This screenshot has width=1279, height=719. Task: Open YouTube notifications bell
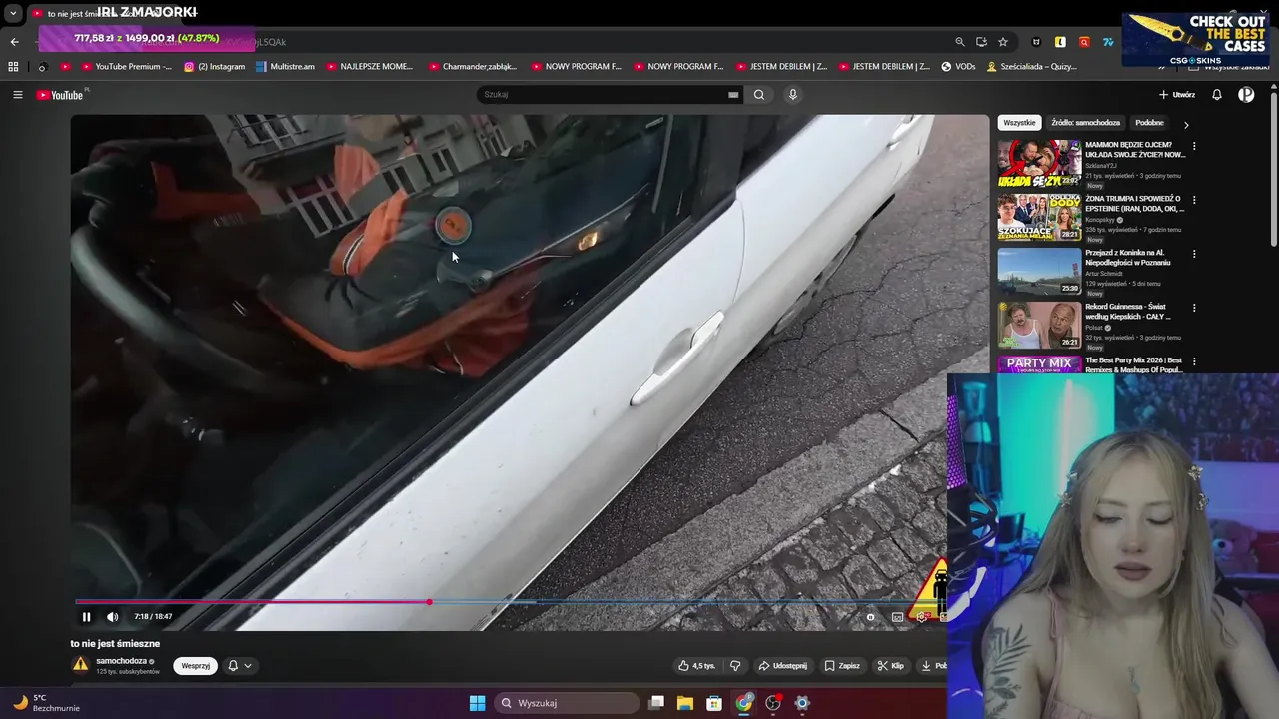pos(1217,95)
